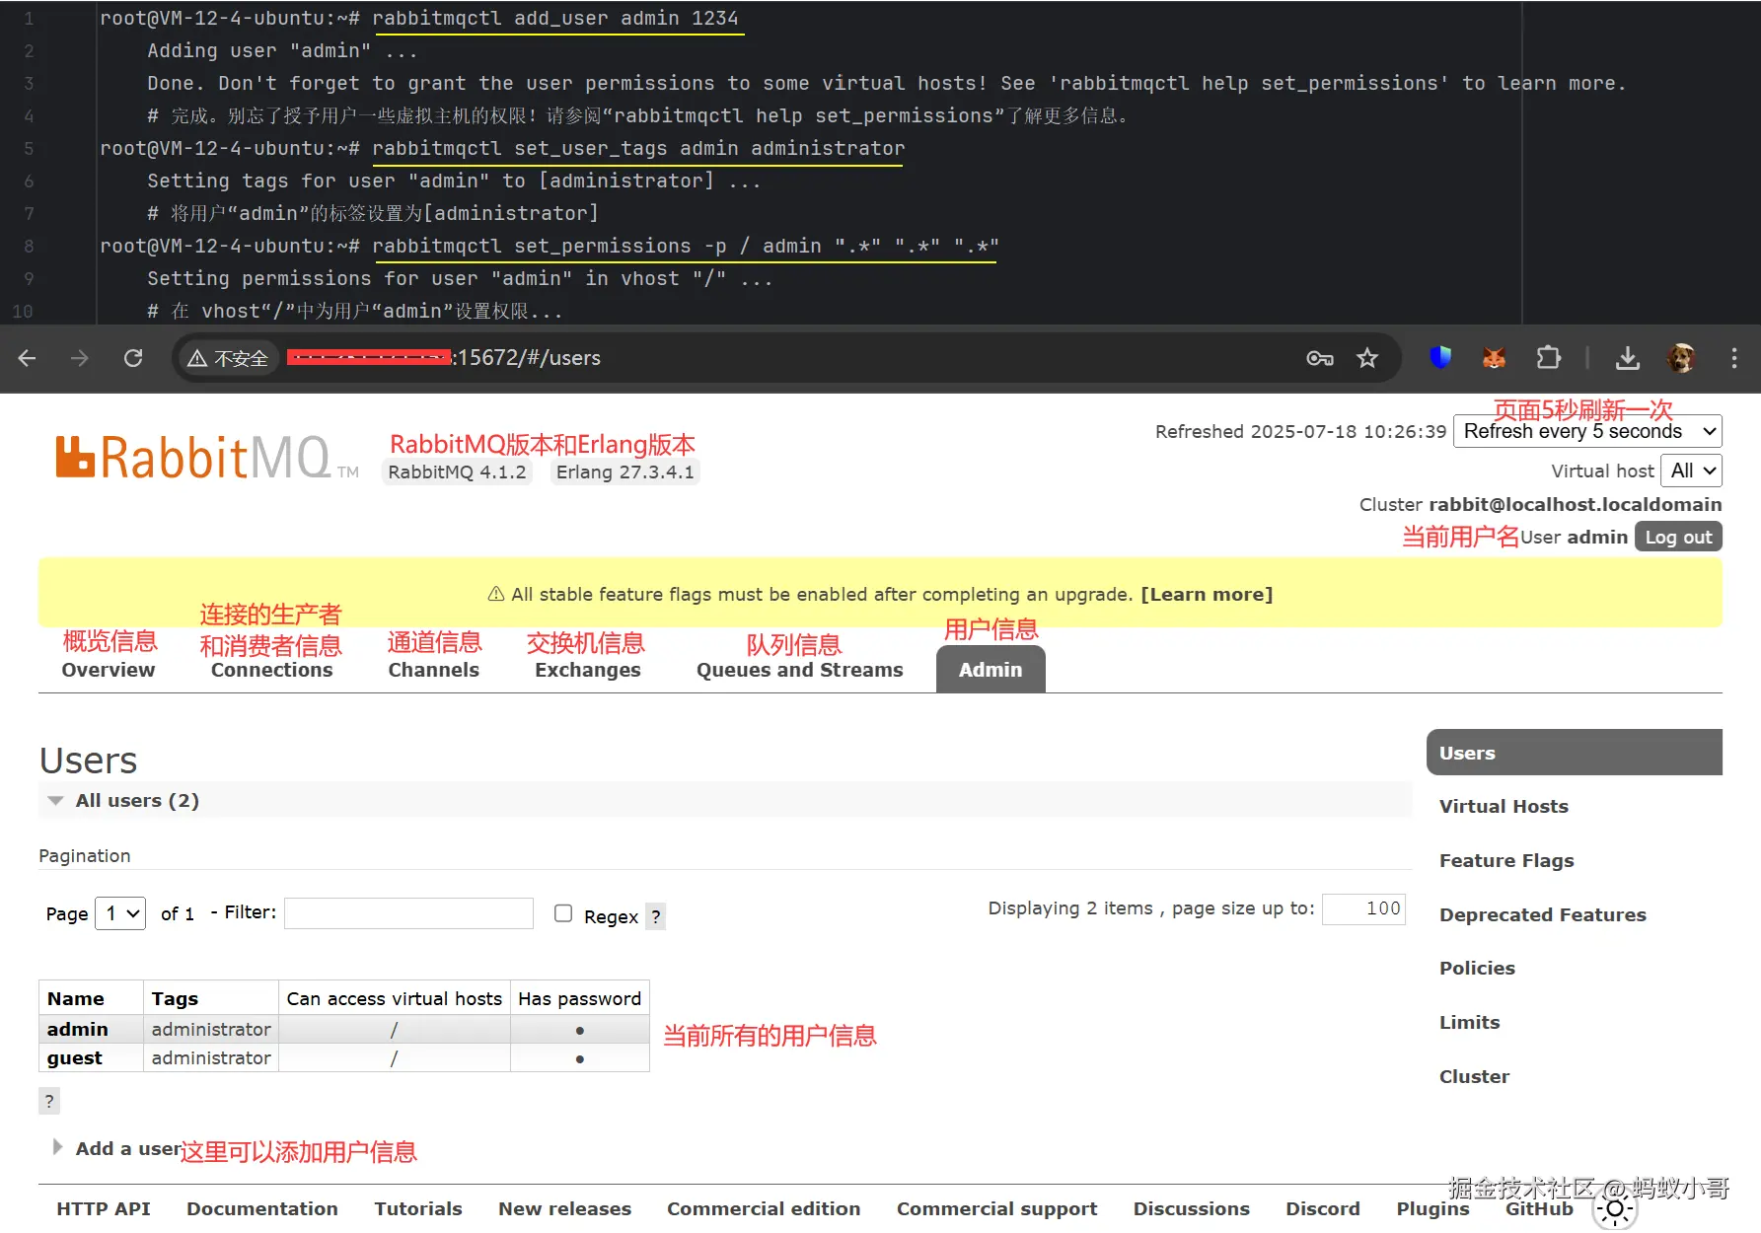Switch to the Connections tab

(x=271, y=670)
